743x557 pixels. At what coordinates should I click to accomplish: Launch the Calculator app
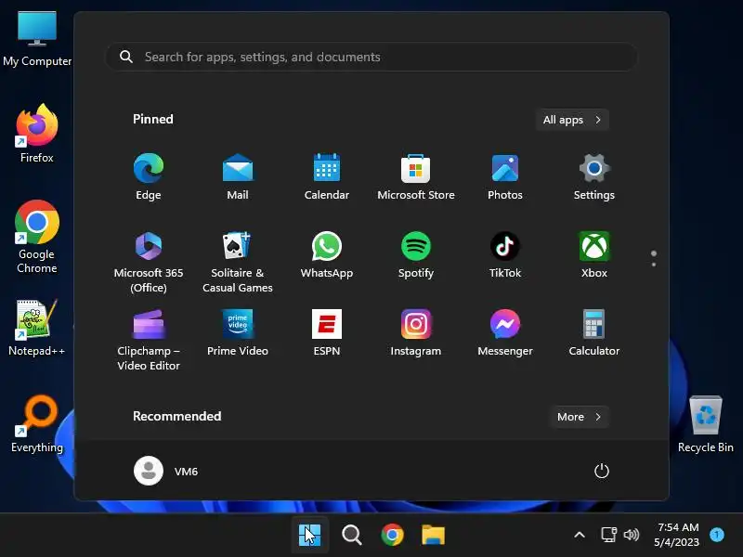[x=593, y=332]
